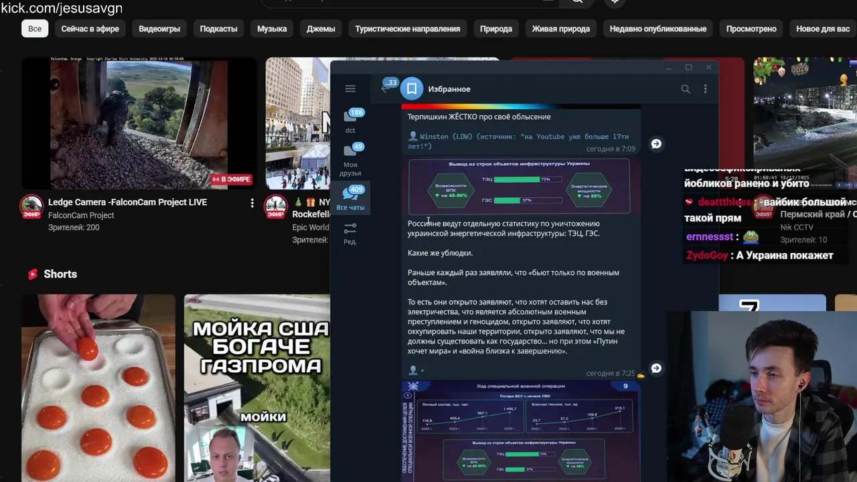Image resolution: width=857 pixels, height=482 pixels.
Task: Click the back arrow with 33 badge
Action: 386,88
